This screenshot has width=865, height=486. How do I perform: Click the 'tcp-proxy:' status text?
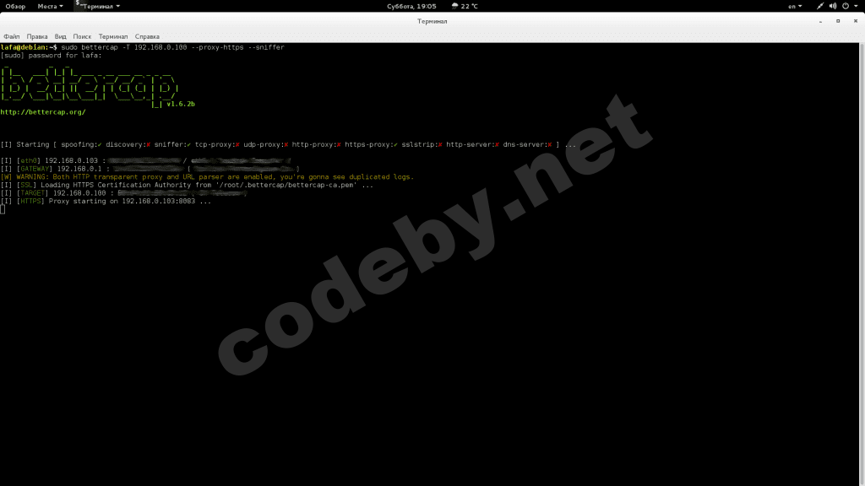217,144
